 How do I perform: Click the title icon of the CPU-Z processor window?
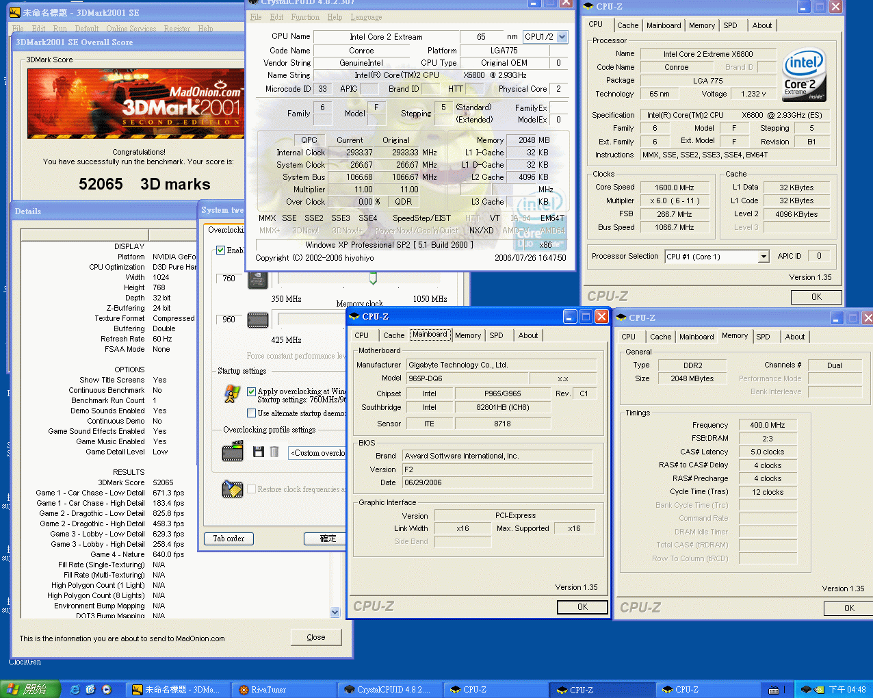coord(588,6)
